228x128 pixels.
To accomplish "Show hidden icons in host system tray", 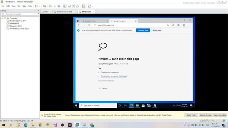I will pos(185,125).
